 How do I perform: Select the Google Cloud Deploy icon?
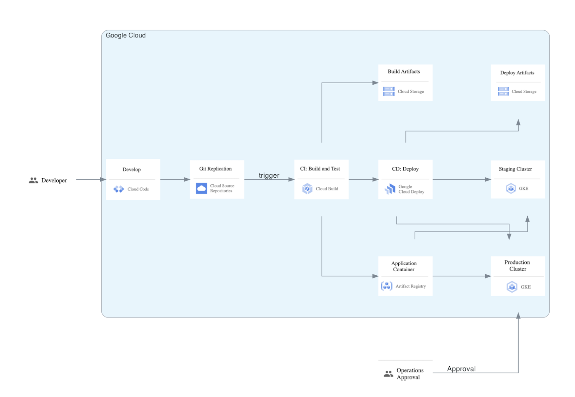click(x=390, y=189)
